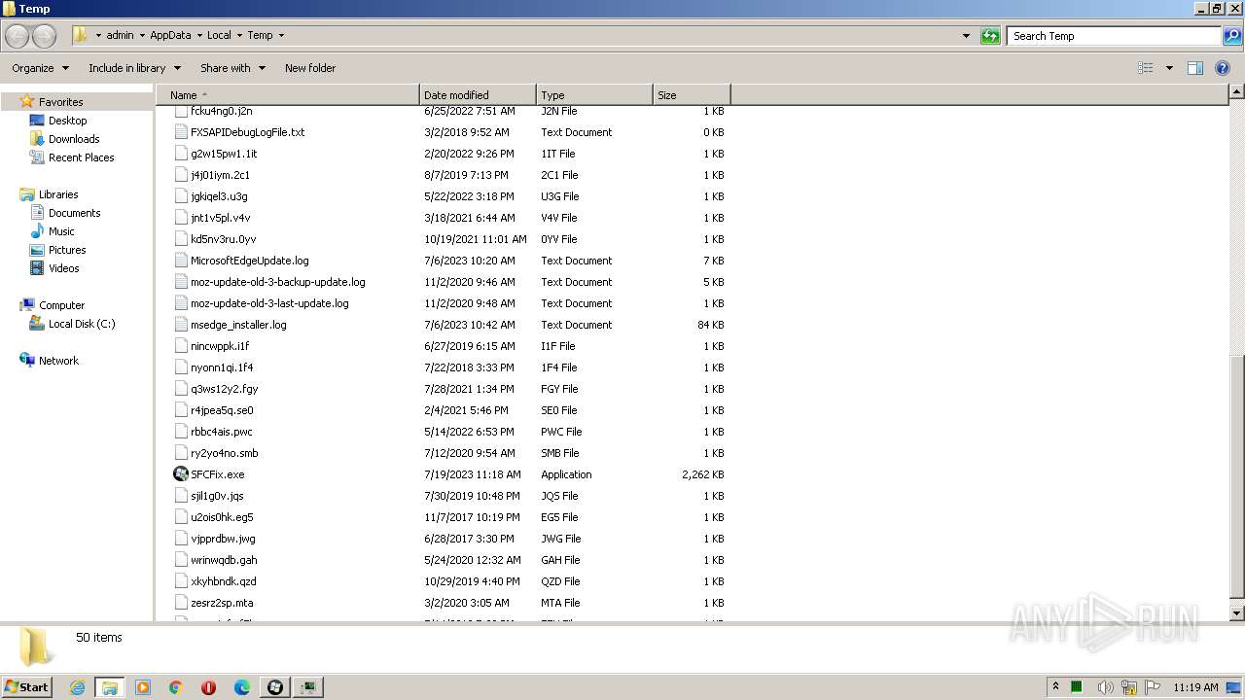
Task: Open Opera browser from the taskbar
Action: [209, 687]
